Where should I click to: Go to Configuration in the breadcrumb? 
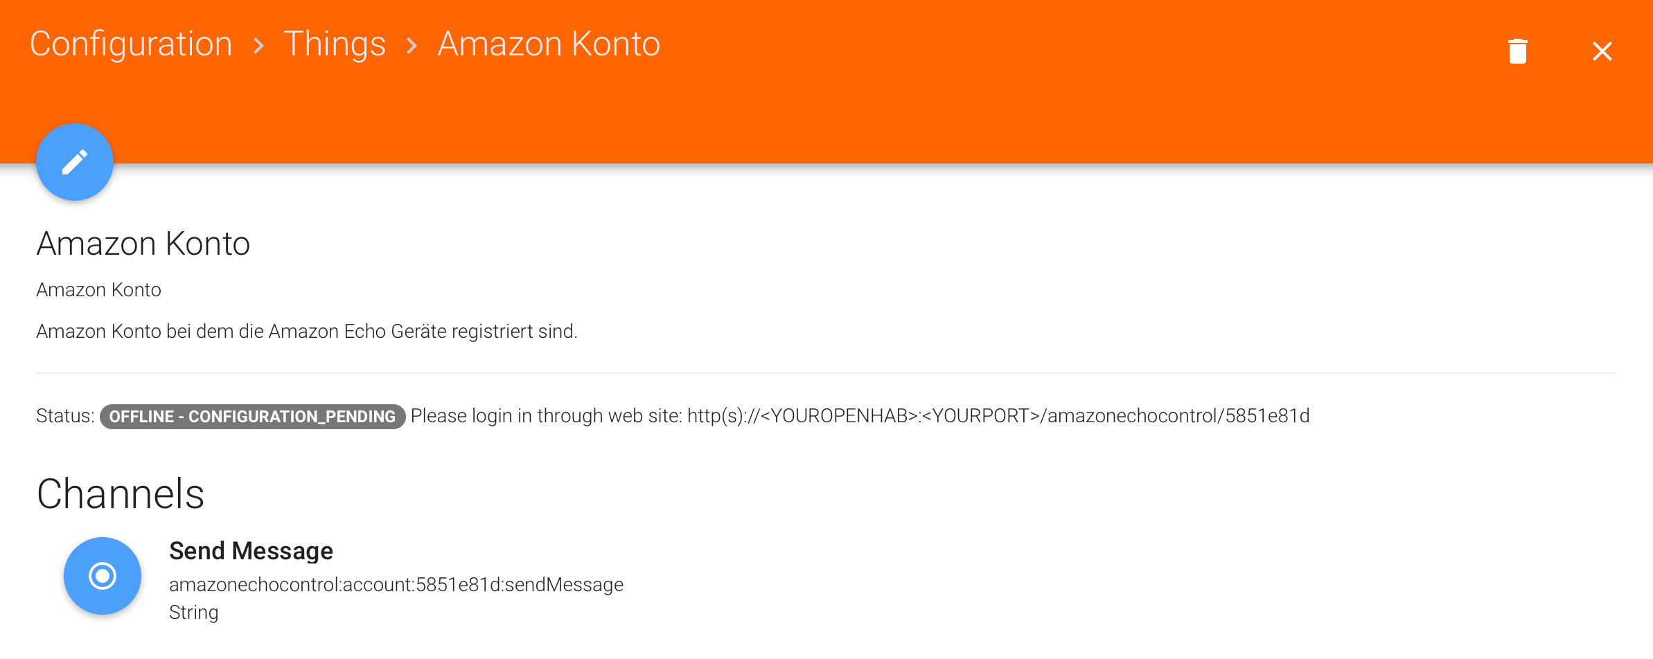tap(131, 44)
